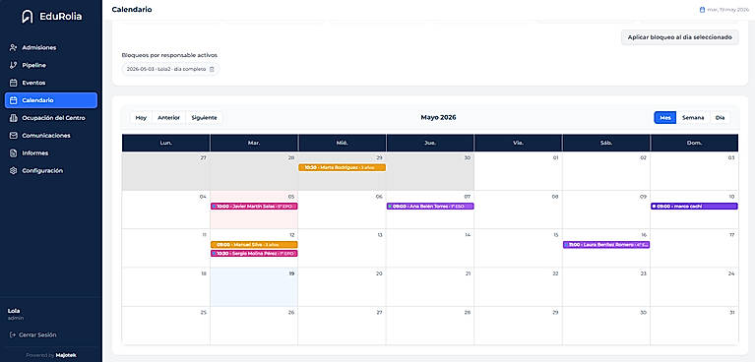Click the Majotek link in footer

[66, 355]
